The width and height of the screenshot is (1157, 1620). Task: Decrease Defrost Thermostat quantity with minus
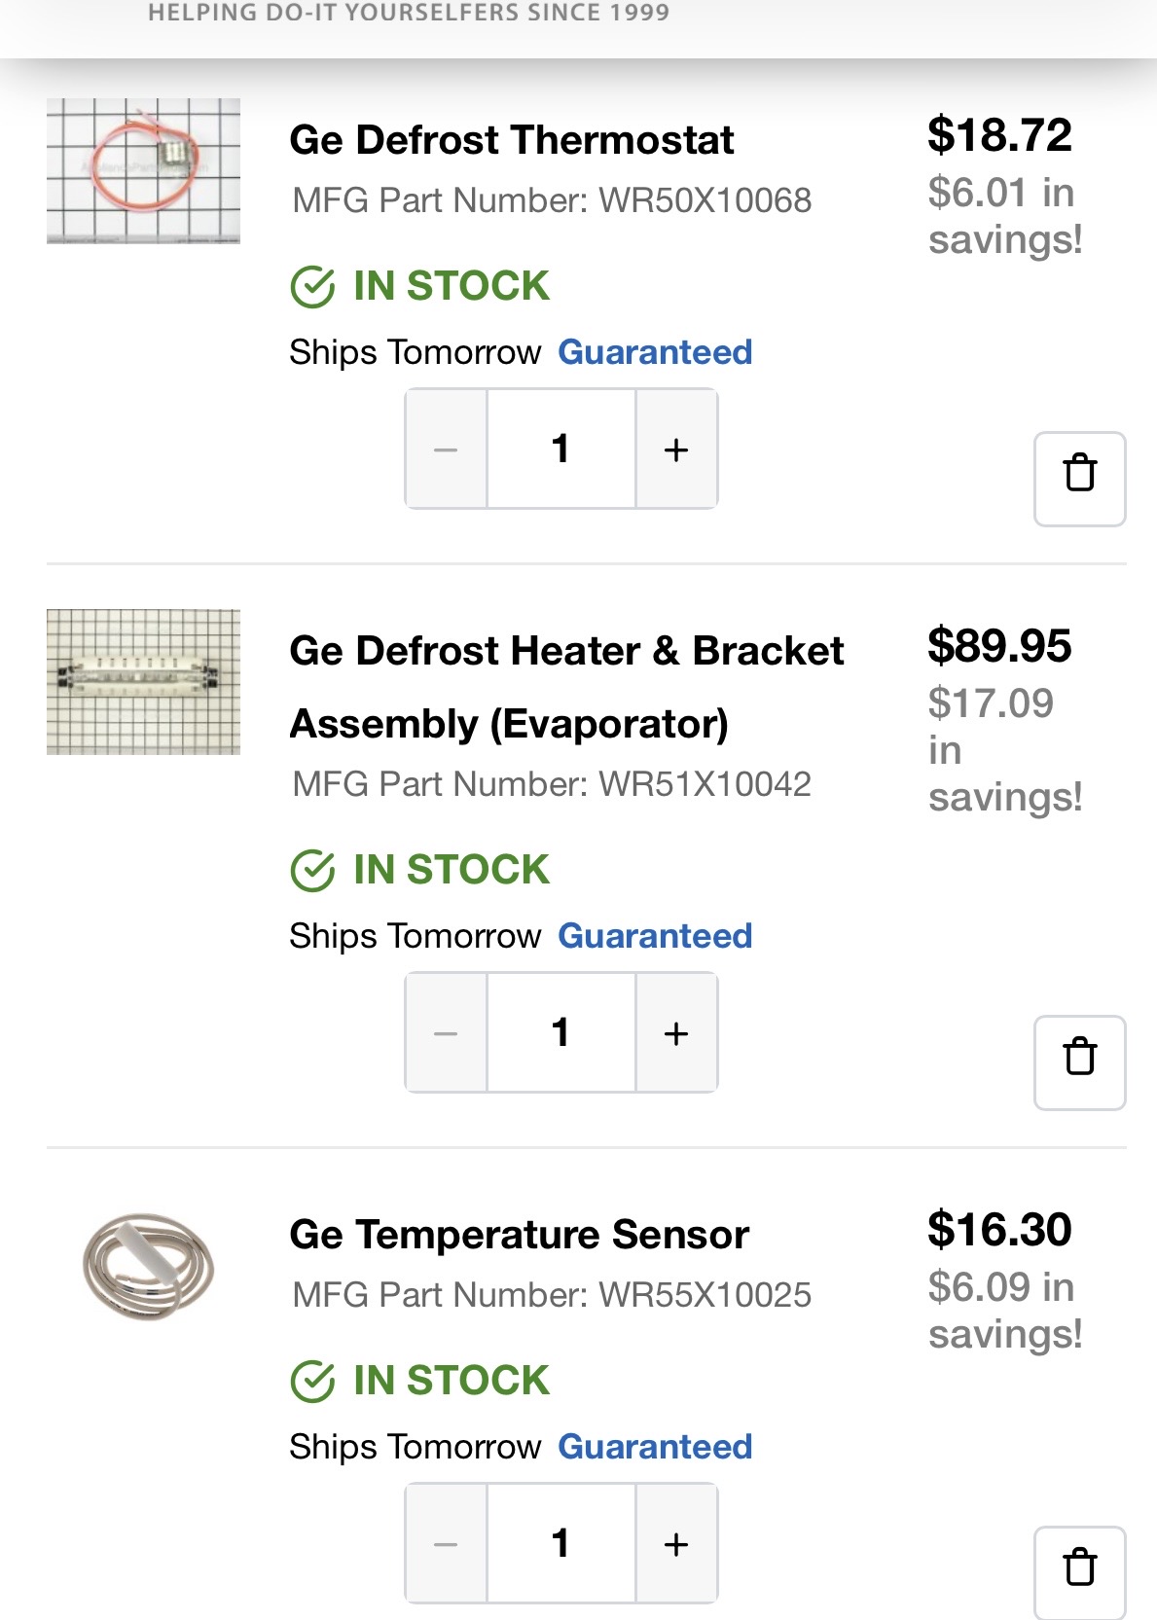[446, 450]
